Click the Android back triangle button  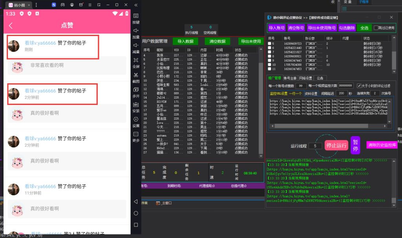[x=136, y=202]
